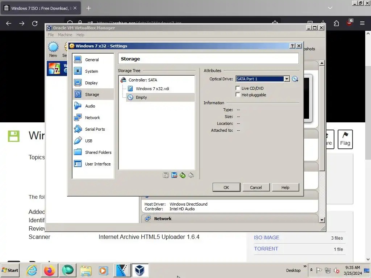This screenshot has height=278, width=371.
Task: Go back in Firefox browser
Action: click(x=9, y=24)
